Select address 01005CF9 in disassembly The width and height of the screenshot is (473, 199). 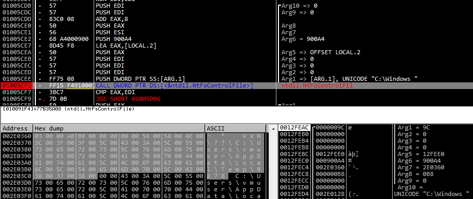17,99
